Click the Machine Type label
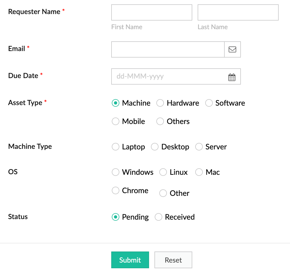The height and width of the screenshot is (275, 290). (30, 146)
